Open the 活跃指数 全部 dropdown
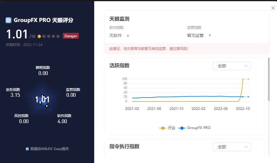 (232, 66)
